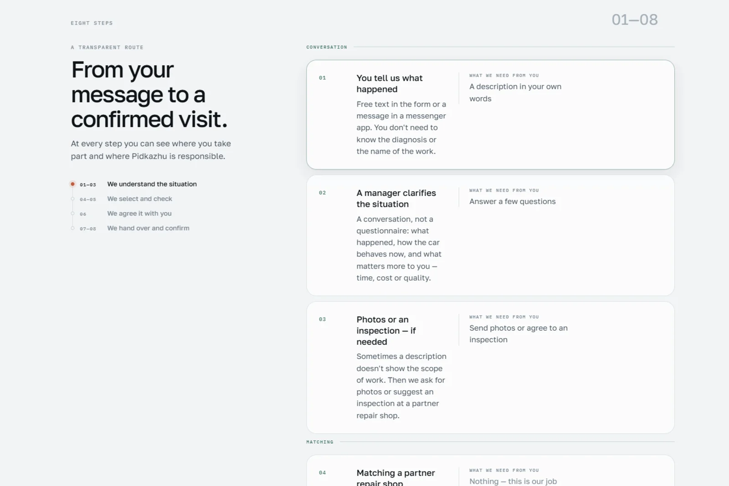Click step number "02" in the second card

pos(323,193)
